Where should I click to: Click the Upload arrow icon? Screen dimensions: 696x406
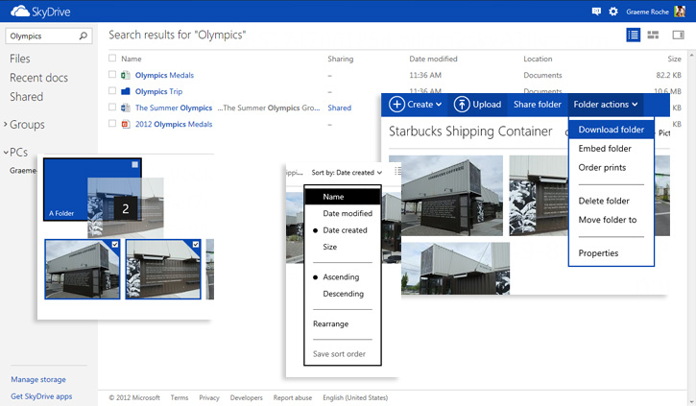coord(462,104)
